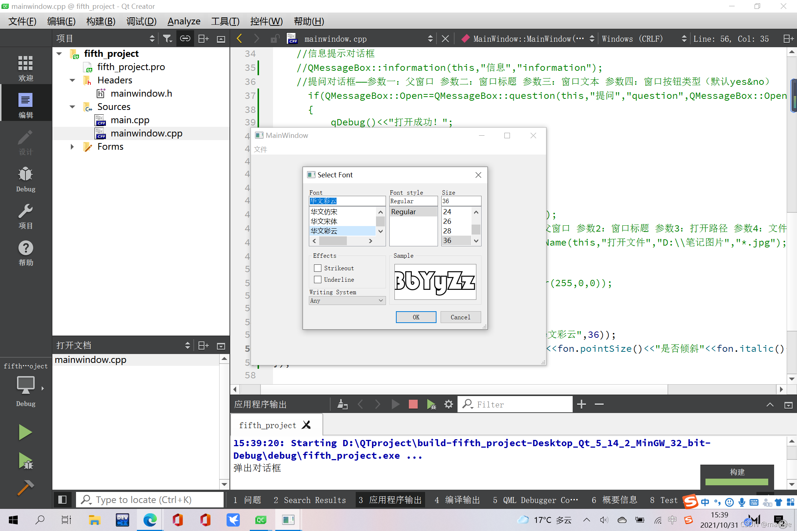Toggle synchronize with editor link icon
This screenshot has width=797, height=531.
[185, 38]
